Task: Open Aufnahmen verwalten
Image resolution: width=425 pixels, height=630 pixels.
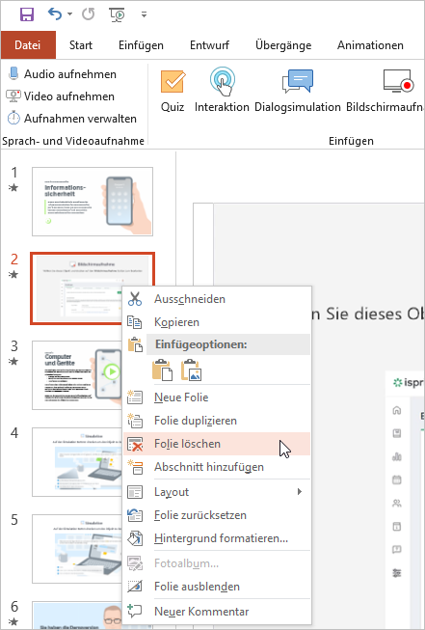Action: click(72, 118)
